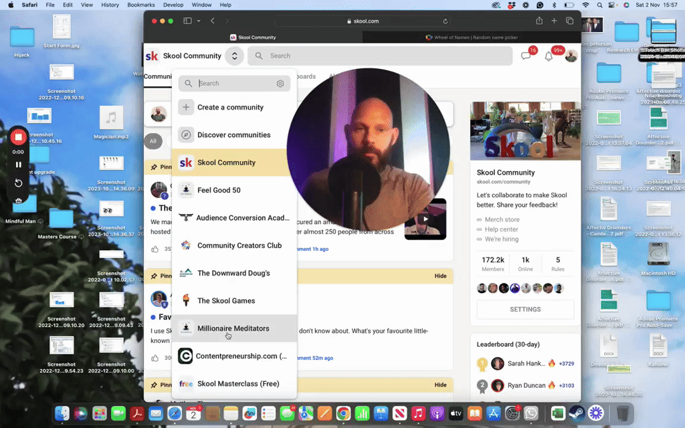685x428 pixels.
Task: Open the Help center link
Action: [x=501, y=229]
